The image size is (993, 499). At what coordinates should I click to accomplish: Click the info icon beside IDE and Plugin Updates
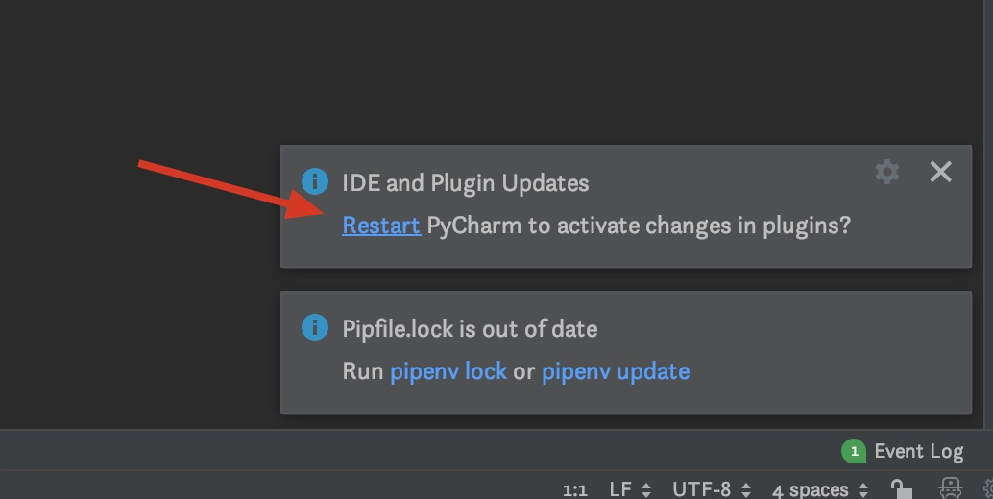point(315,181)
